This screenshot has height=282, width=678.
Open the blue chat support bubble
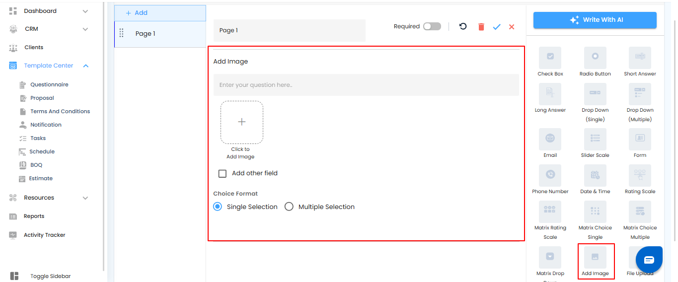pyautogui.click(x=649, y=260)
